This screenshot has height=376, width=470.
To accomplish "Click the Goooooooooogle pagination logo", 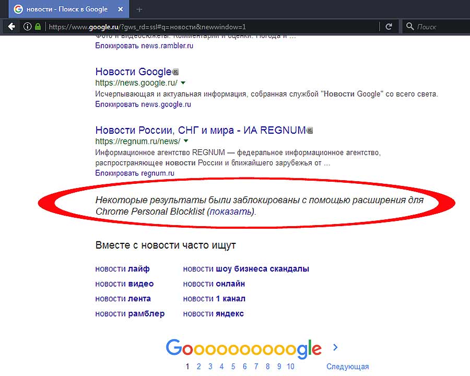I will (x=244, y=349).
